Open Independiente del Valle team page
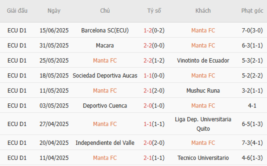 pos(105,143)
